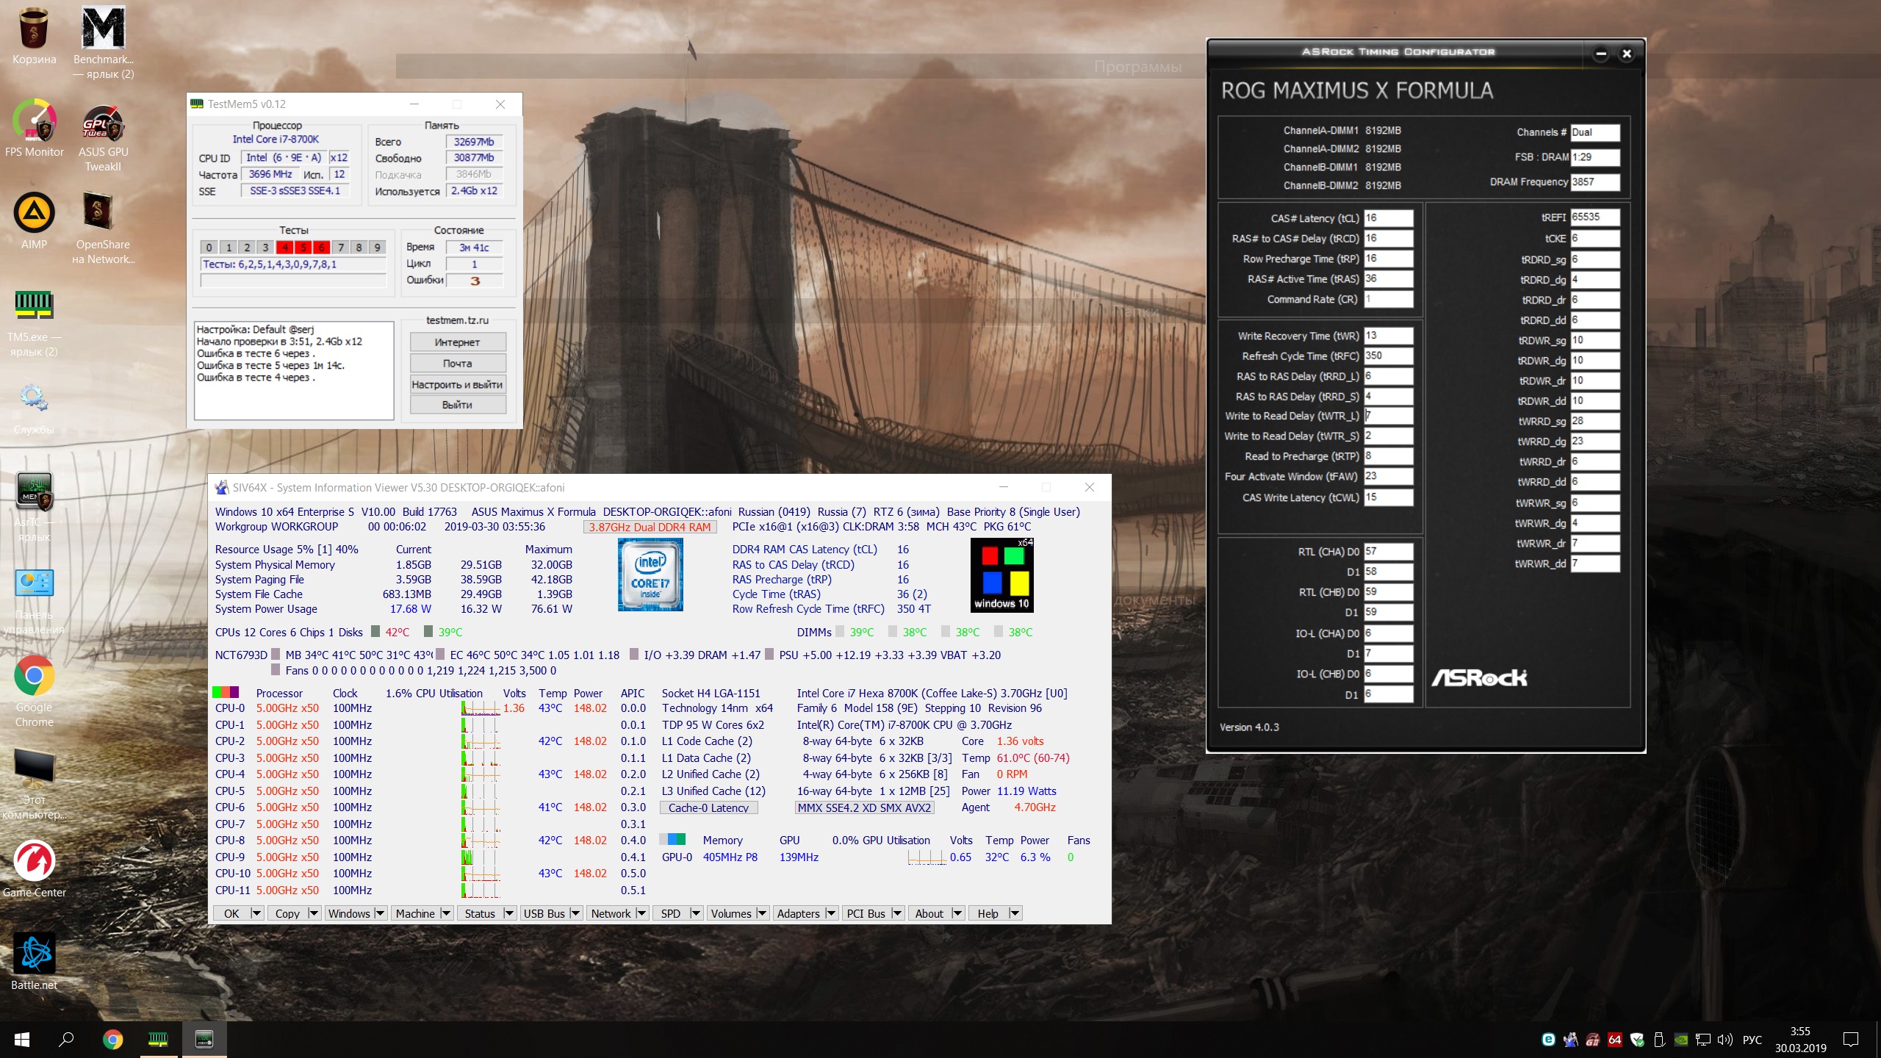Click the tREFI value field

click(x=1594, y=217)
